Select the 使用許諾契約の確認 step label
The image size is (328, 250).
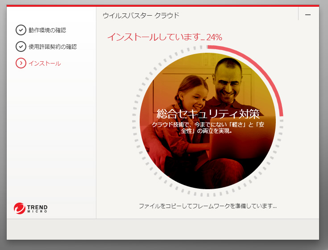53,47
